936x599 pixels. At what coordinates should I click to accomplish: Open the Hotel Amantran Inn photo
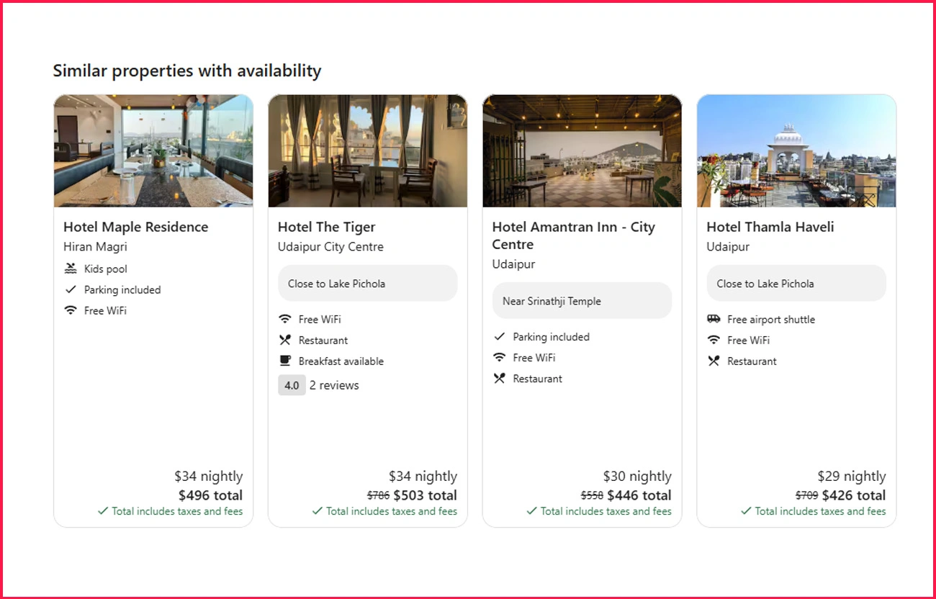582,151
